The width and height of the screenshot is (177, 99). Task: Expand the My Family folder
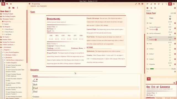5,37
